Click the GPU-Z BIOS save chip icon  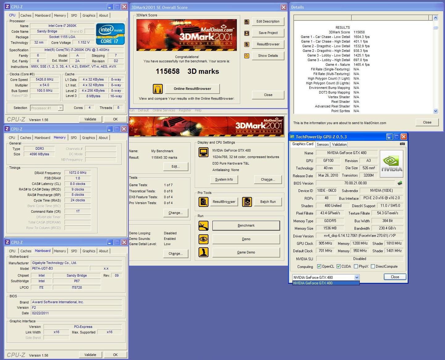click(x=400, y=183)
